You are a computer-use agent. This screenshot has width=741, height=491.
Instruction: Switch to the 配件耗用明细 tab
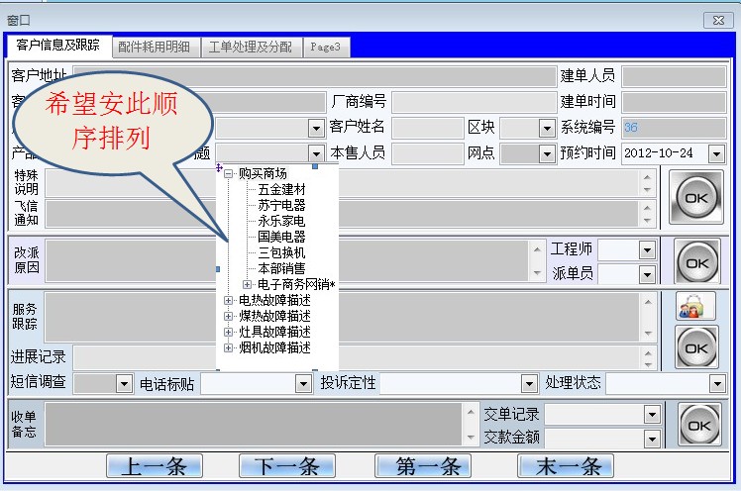156,47
